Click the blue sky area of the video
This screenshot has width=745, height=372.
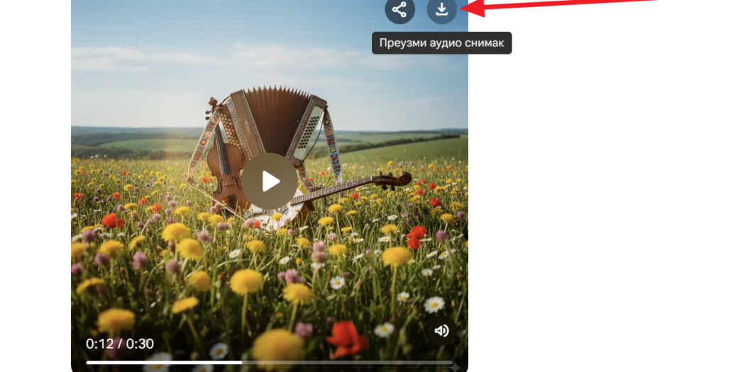click(177, 28)
